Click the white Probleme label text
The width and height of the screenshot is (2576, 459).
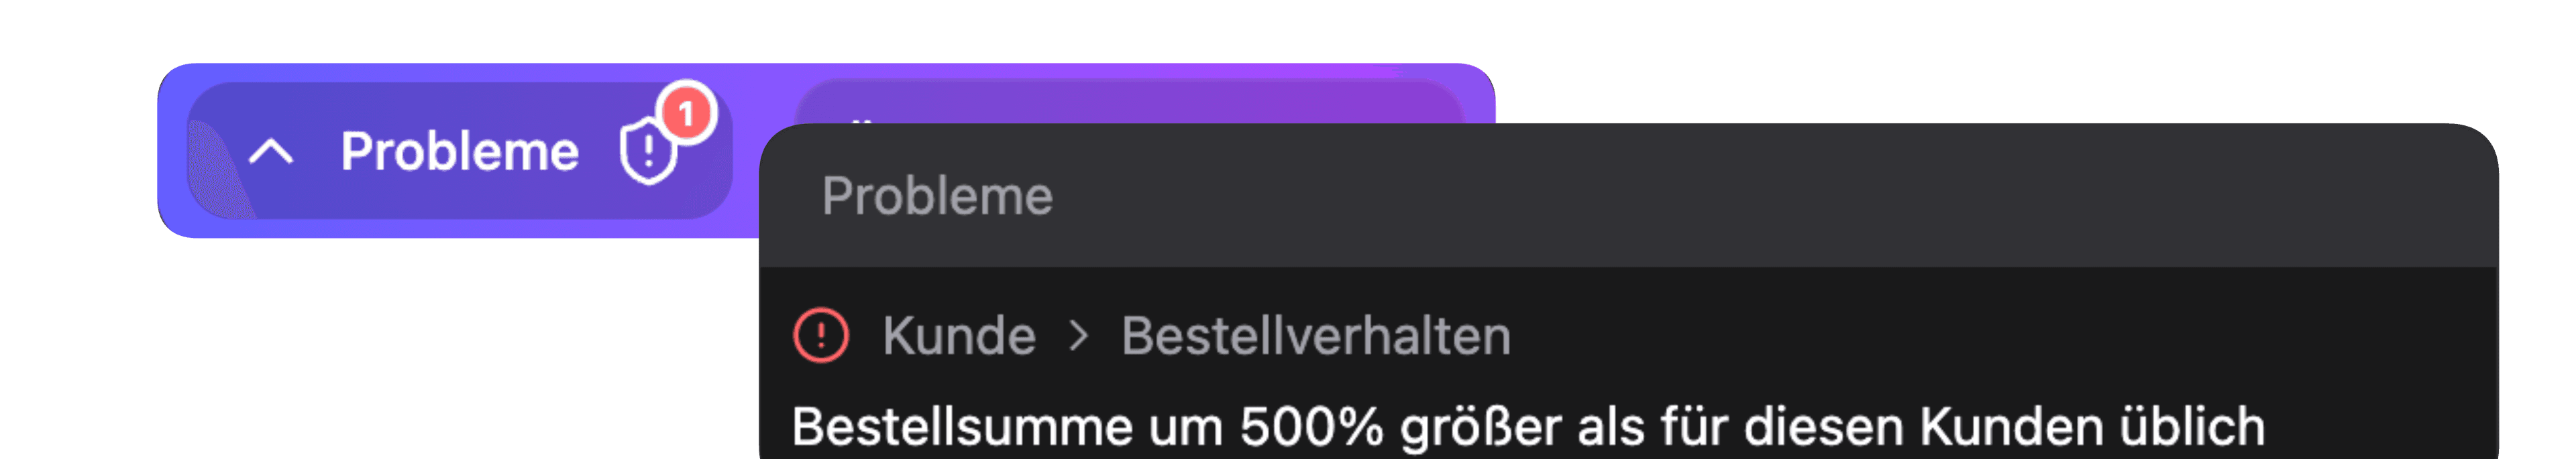point(460,151)
